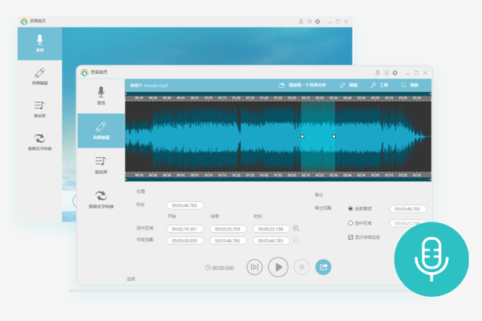The image size is (482, 321).
Task: Open the Record tab in front window
Action: point(101,95)
